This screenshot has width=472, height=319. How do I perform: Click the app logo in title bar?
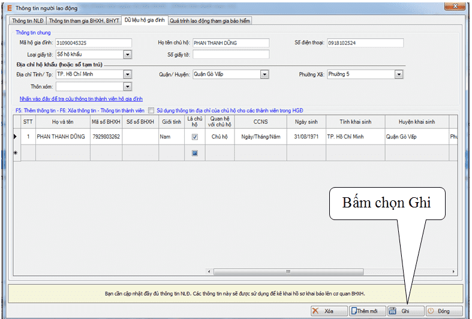[7, 8]
